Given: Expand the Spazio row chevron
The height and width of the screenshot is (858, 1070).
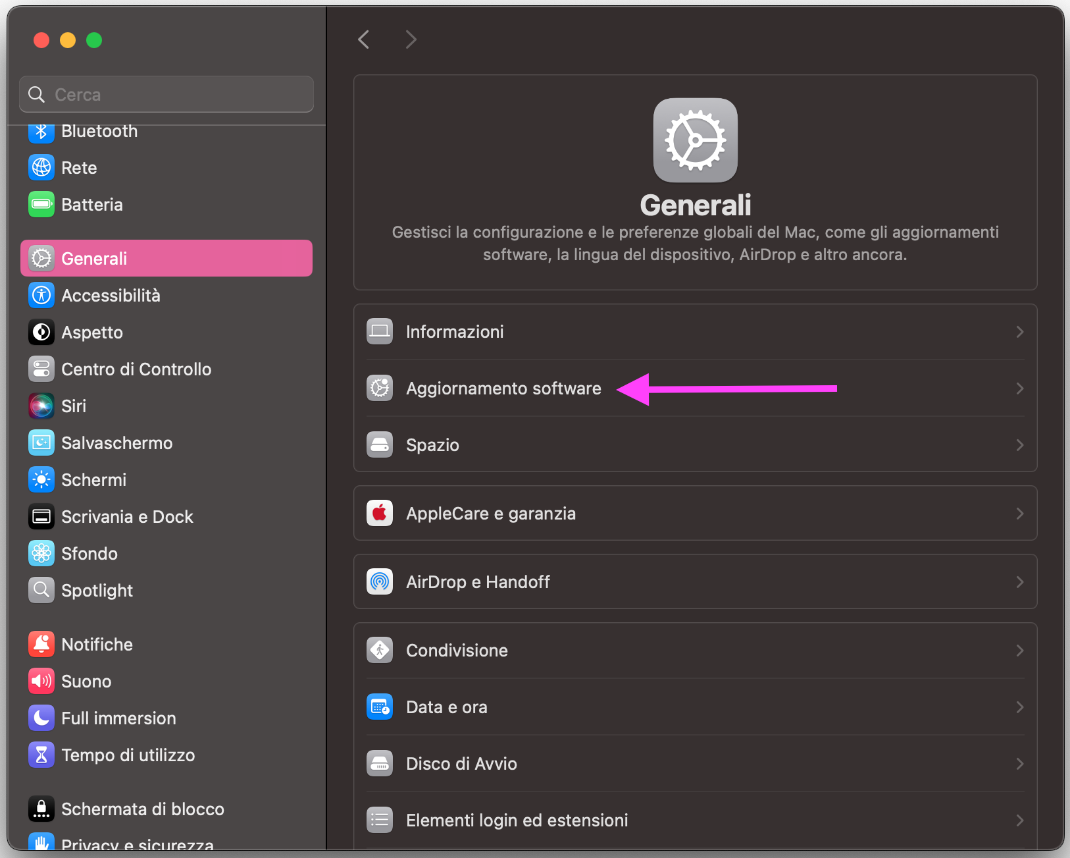Looking at the screenshot, I should [1019, 444].
